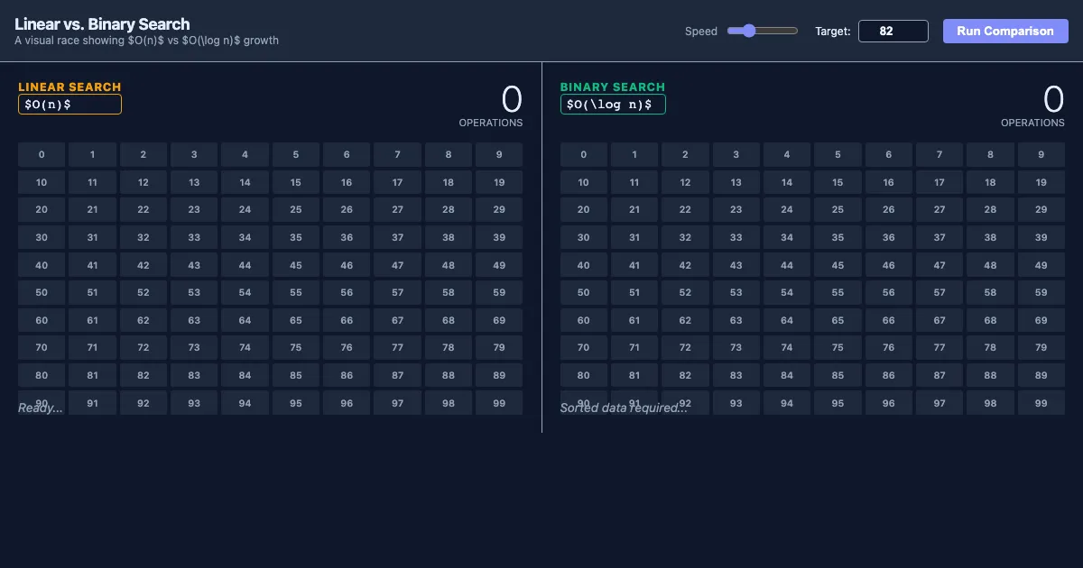1083x568 pixels.
Task: Select cell 62 in Binary Search grid
Action: pos(685,320)
